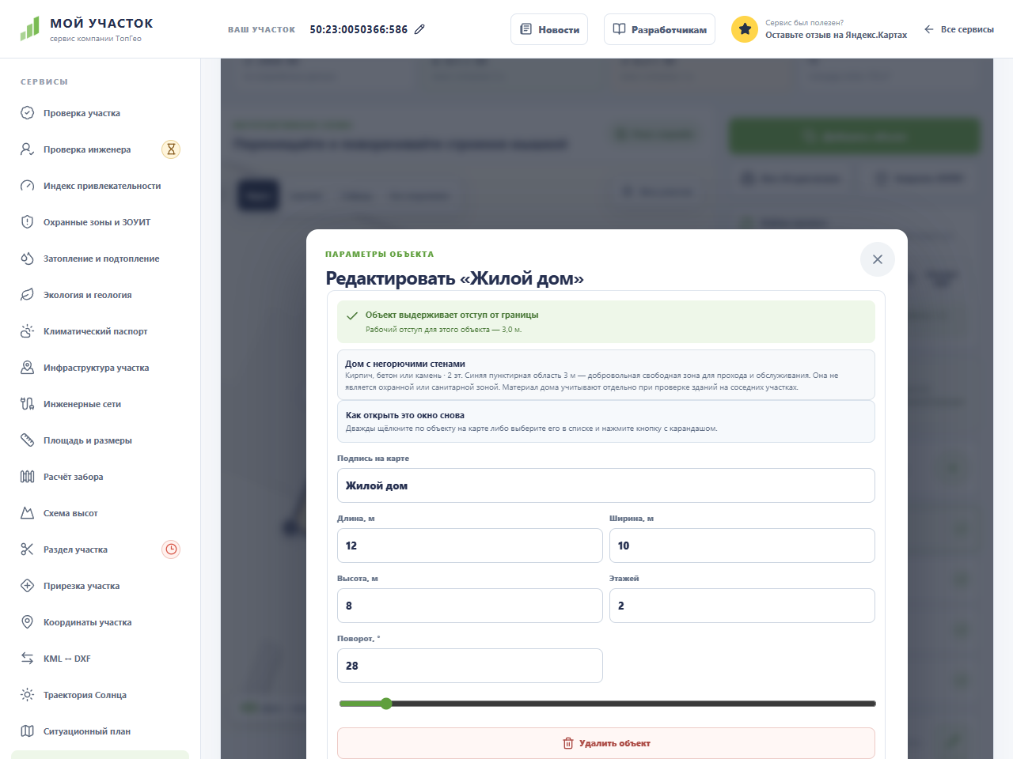This screenshot has width=1013, height=759.
Task: Click the Индекс привлекательности gauge icon
Action: click(27, 186)
